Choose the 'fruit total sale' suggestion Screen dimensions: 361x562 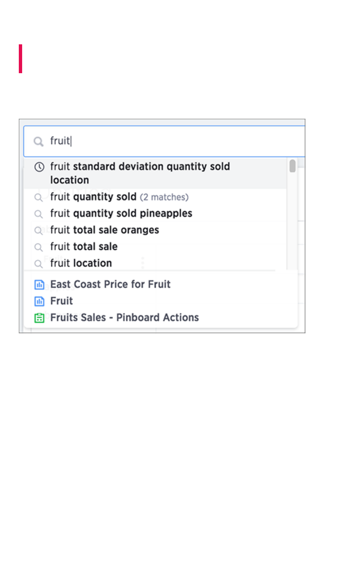tap(84, 247)
